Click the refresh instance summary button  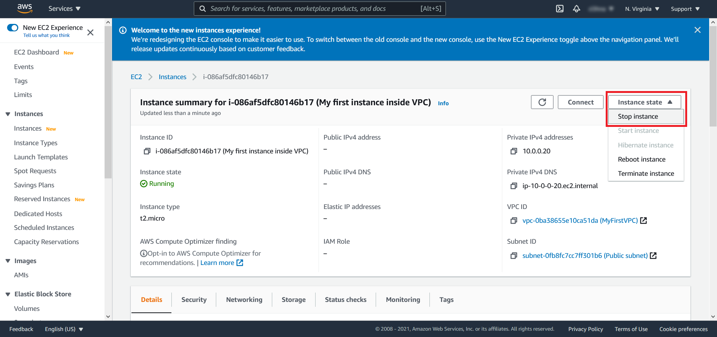(x=542, y=102)
